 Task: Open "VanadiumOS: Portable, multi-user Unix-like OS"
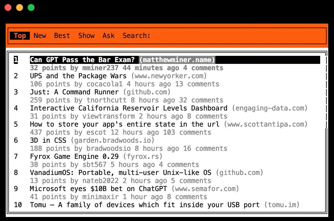pyautogui.click(x=121, y=173)
